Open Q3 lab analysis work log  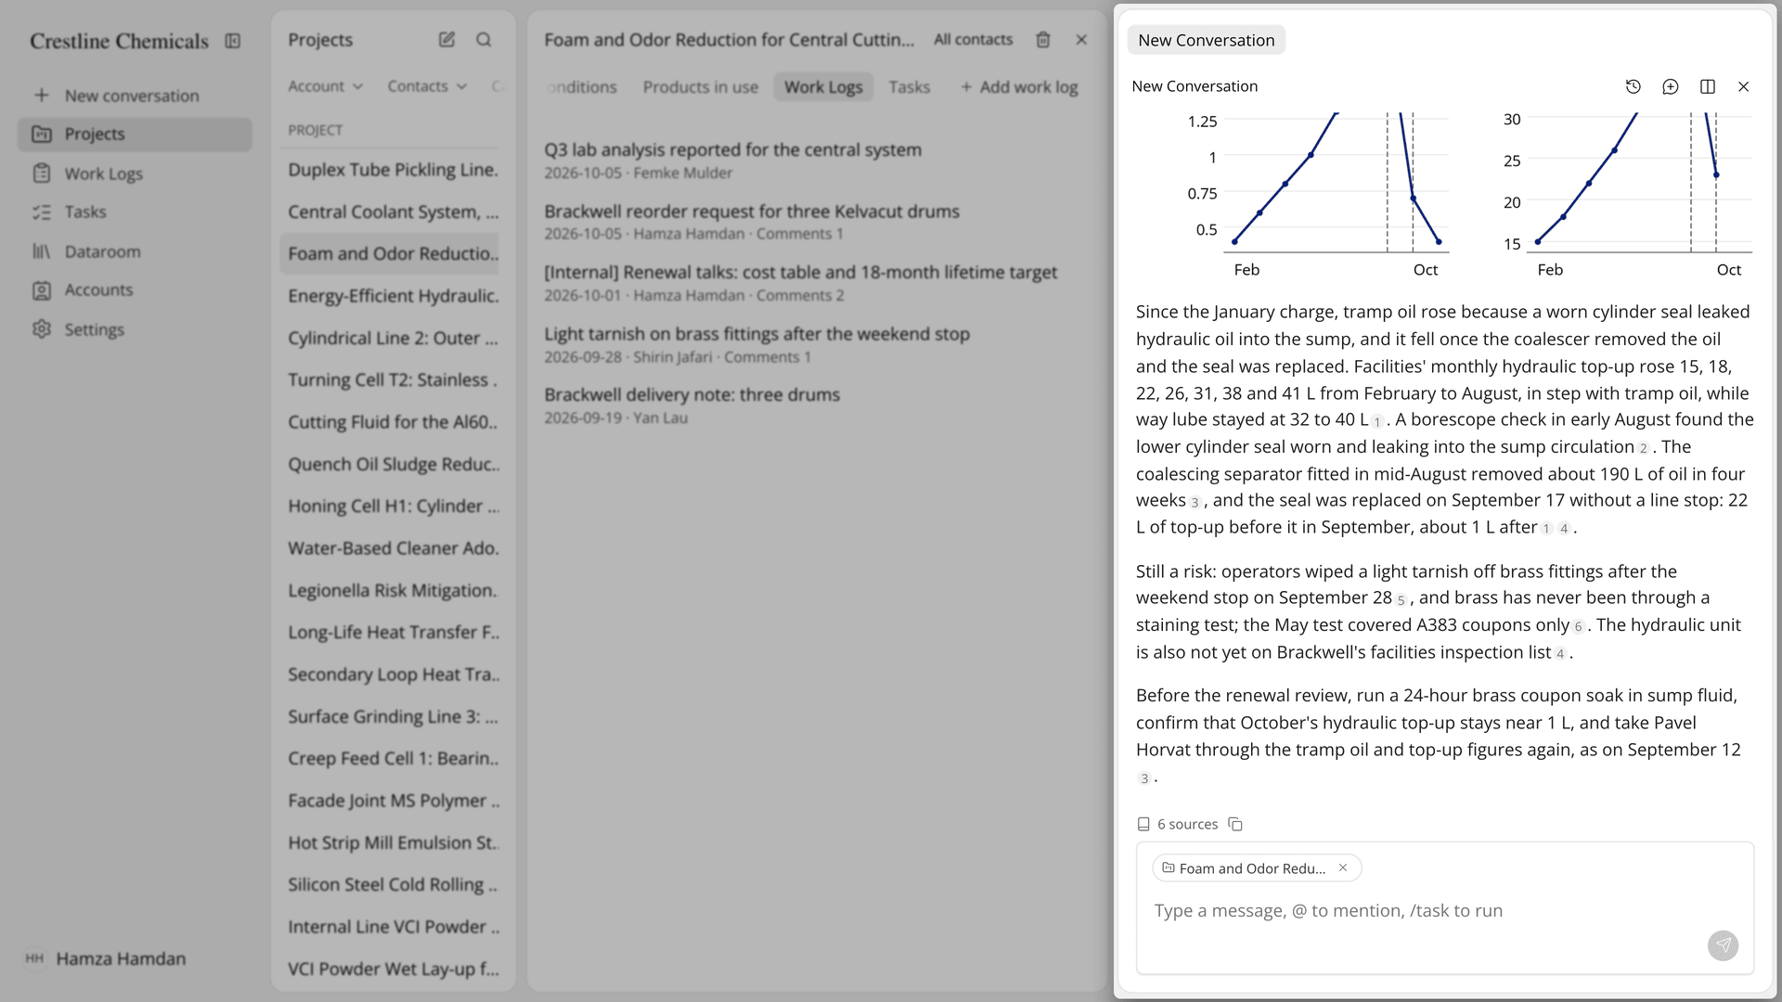click(817, 160)
